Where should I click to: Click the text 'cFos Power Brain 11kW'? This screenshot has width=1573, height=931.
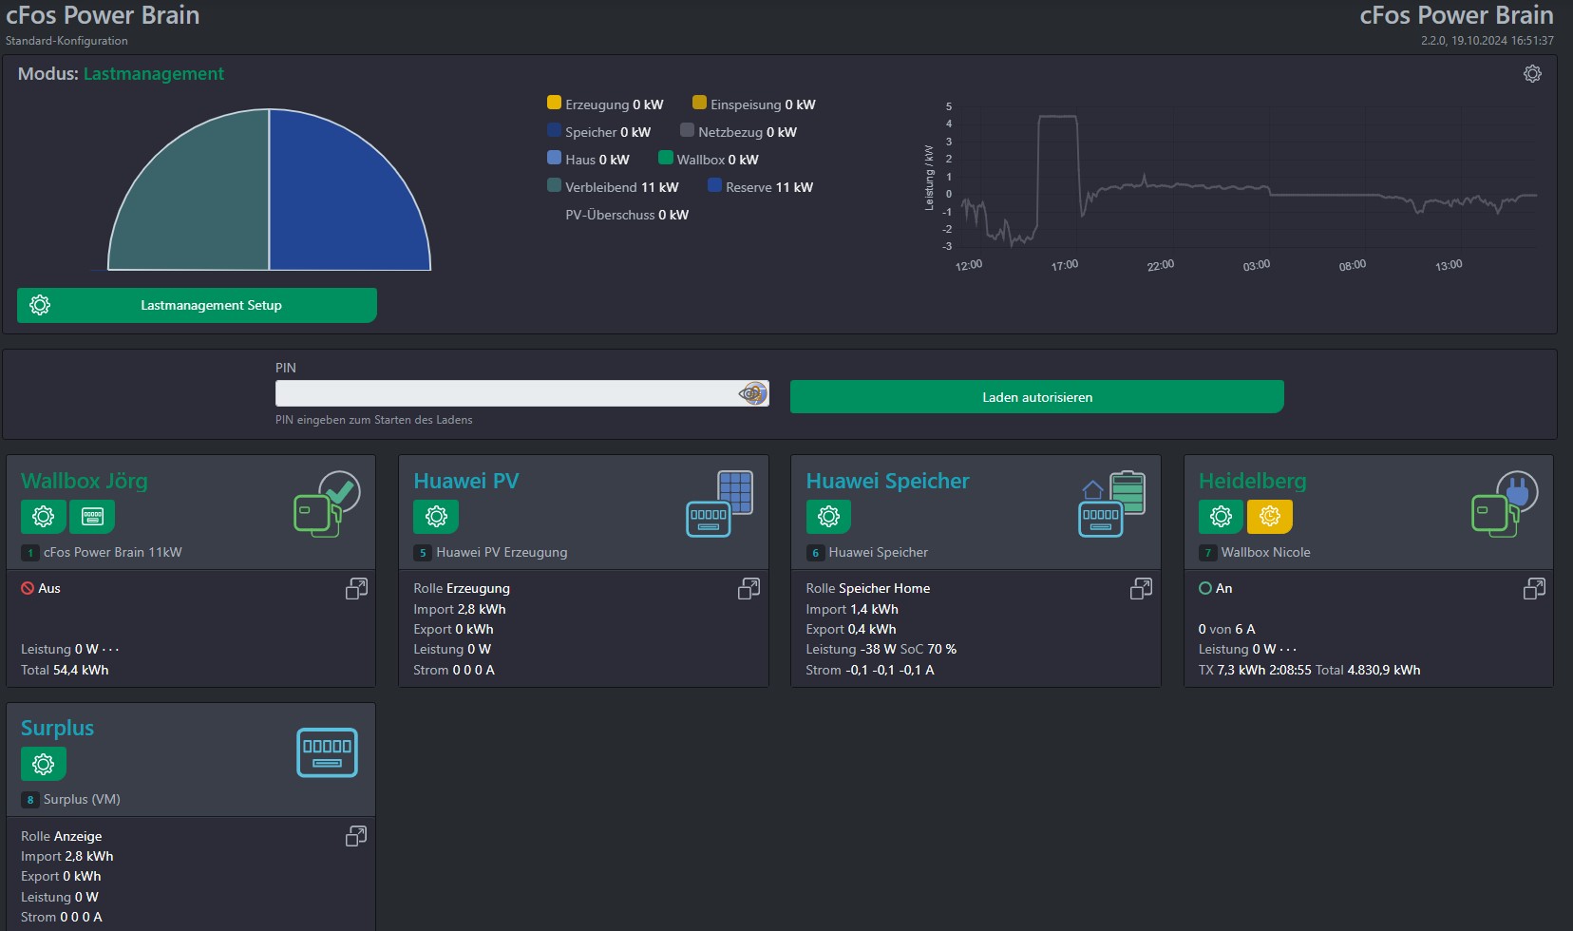(112, 552)
